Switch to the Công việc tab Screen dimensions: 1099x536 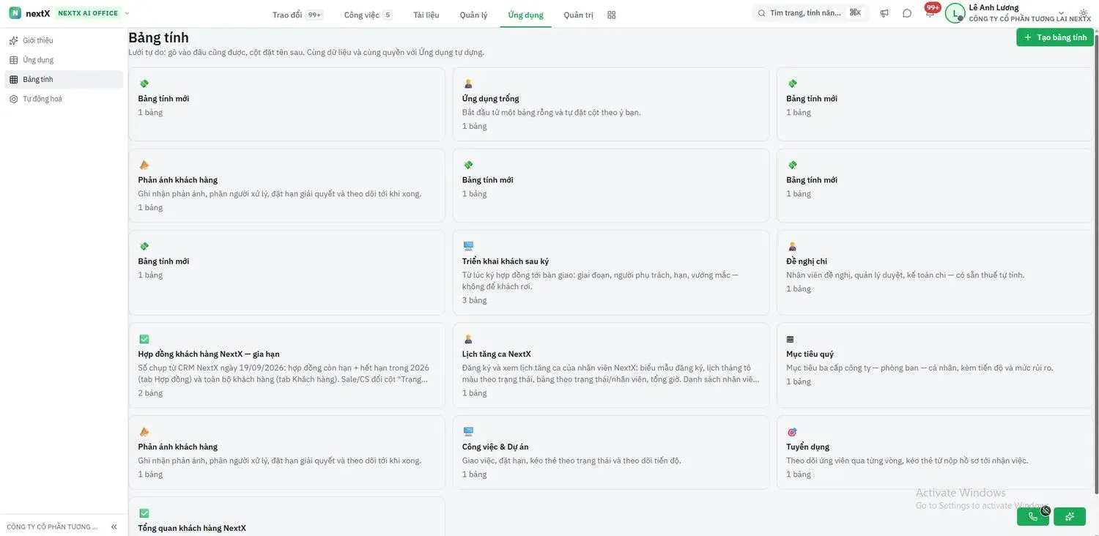click(x=368, y=15)
